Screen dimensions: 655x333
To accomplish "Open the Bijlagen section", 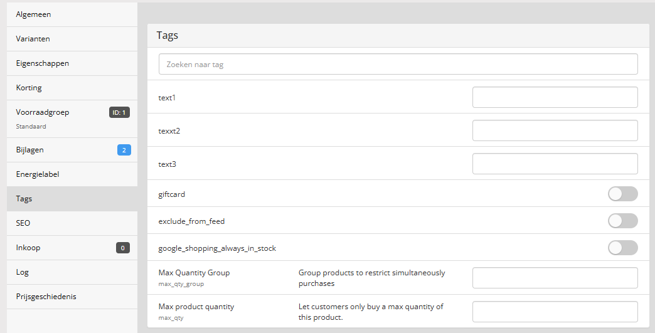I will [72, 150].
